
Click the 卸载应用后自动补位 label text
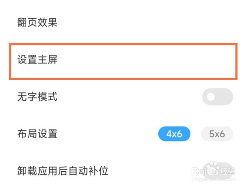(x=63, y=171)
